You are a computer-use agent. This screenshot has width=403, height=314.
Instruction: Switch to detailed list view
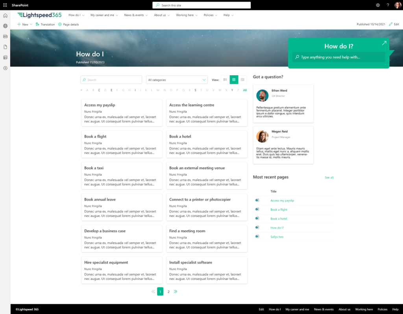point(242,79)
